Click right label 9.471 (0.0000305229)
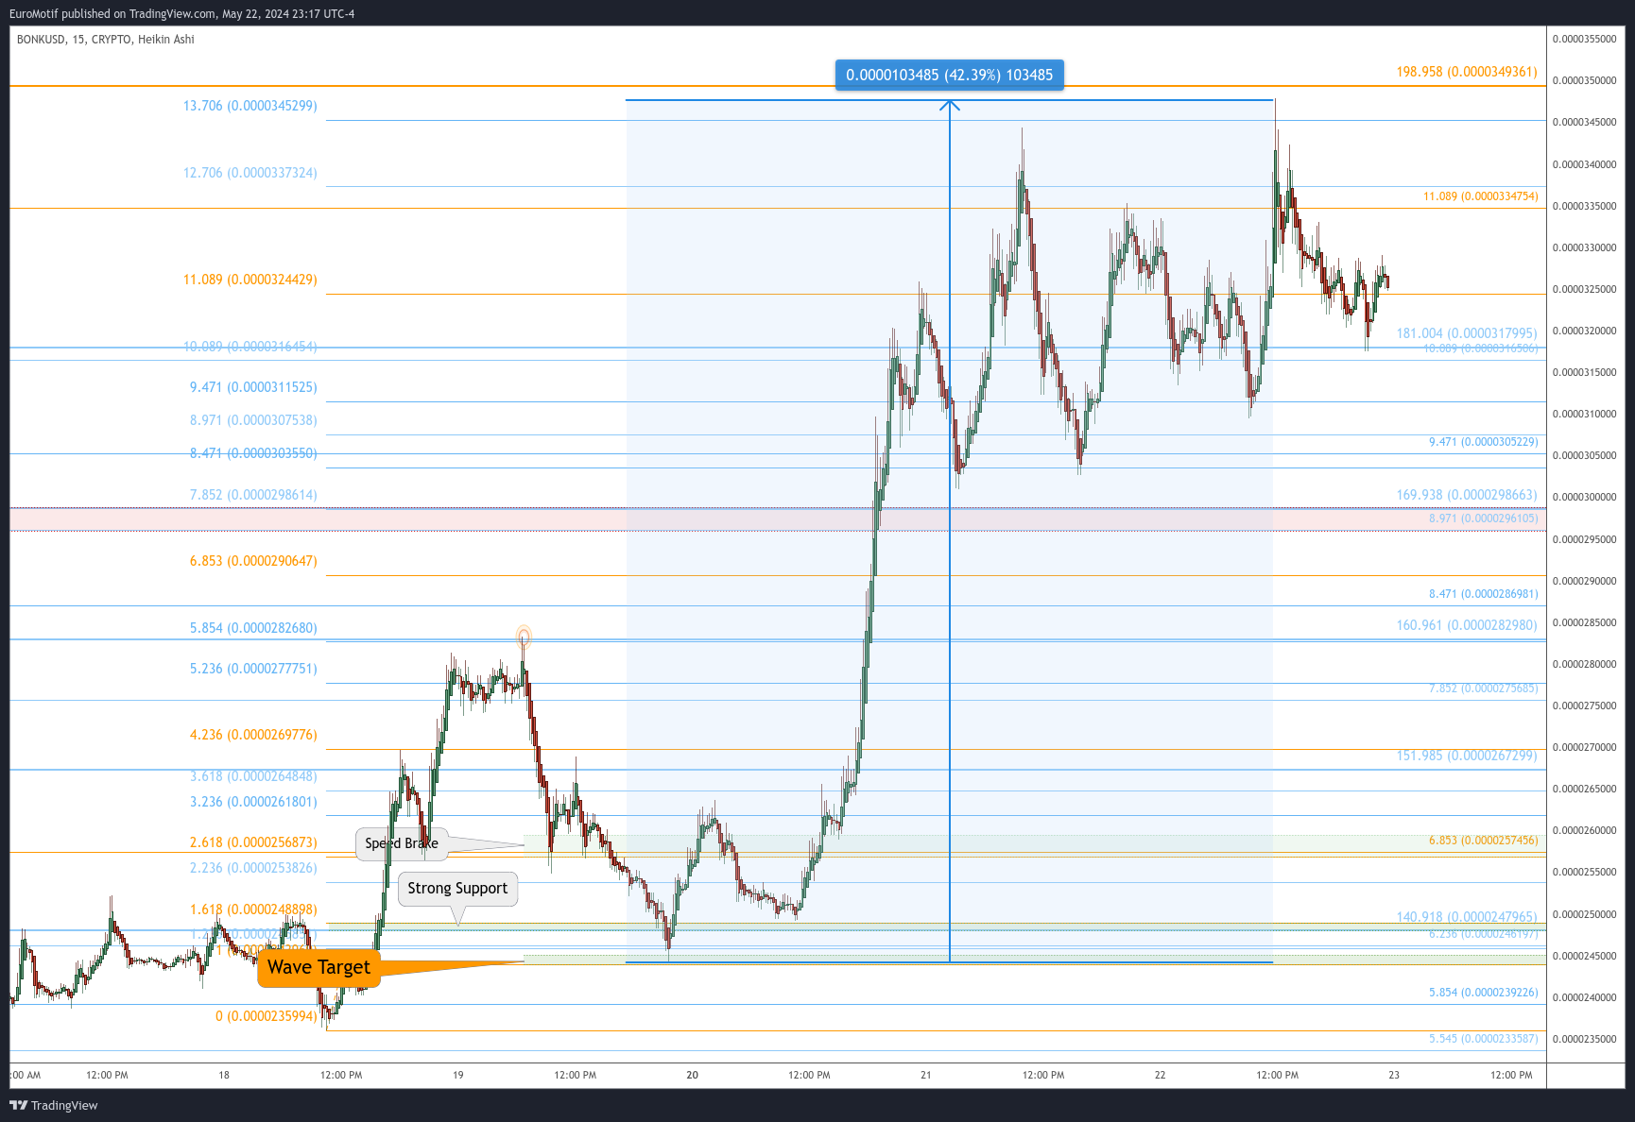The image size is (1635, 1122). [1484, 442]
